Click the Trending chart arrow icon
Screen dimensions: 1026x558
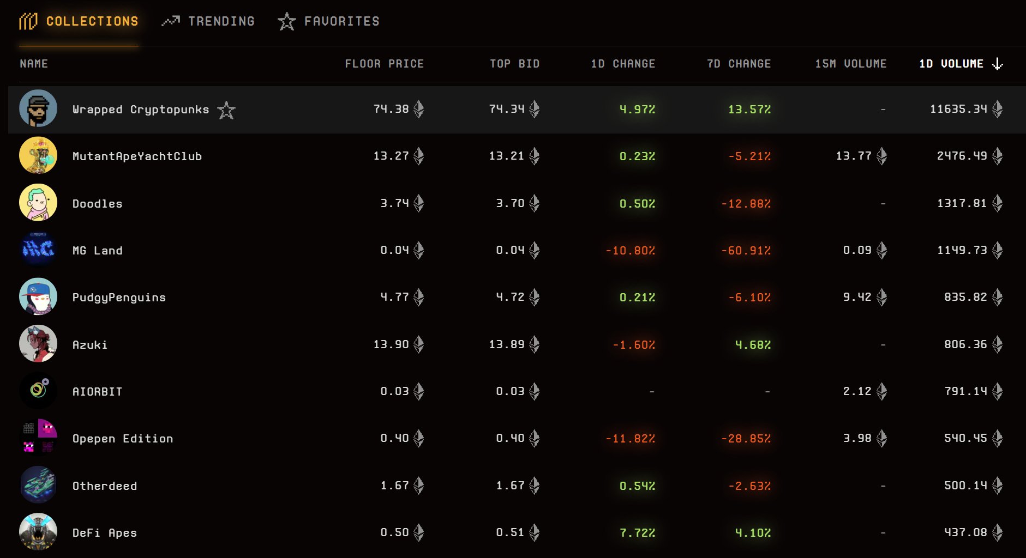[171, 21]
